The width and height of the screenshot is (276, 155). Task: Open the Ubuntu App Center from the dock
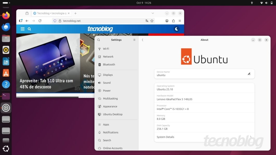(6, 73)
